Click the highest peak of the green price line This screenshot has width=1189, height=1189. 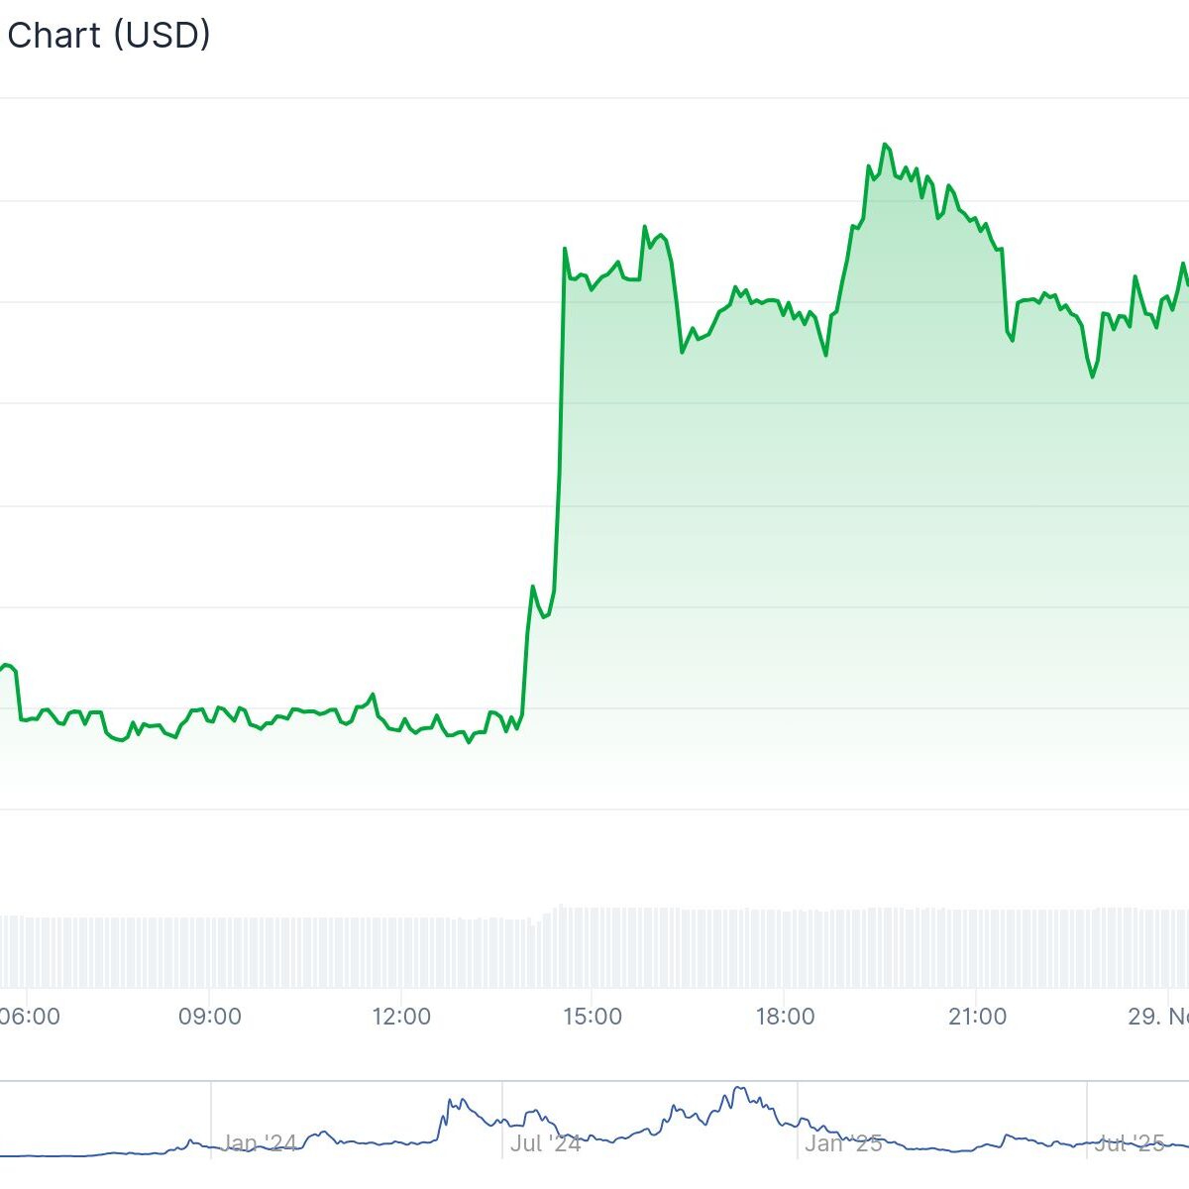tap(885, 145)
